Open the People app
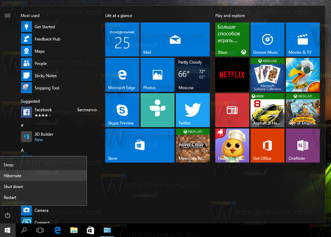The height and width of the screenshot is (237, 331). coord(59,64)
